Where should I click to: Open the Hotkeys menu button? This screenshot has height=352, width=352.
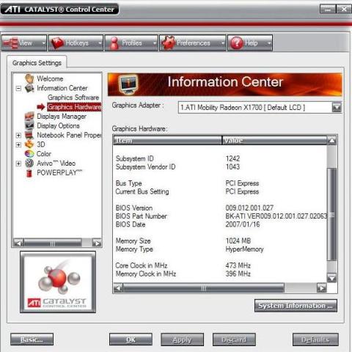point(76,43)
